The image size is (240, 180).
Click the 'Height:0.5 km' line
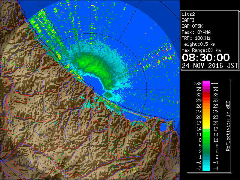(x=198, y=44)
